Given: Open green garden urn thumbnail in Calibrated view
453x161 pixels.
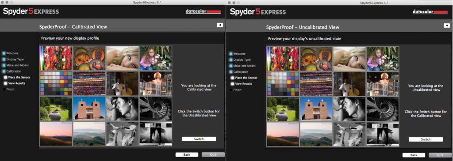Looking at the screenshot, I should point(56,109).
